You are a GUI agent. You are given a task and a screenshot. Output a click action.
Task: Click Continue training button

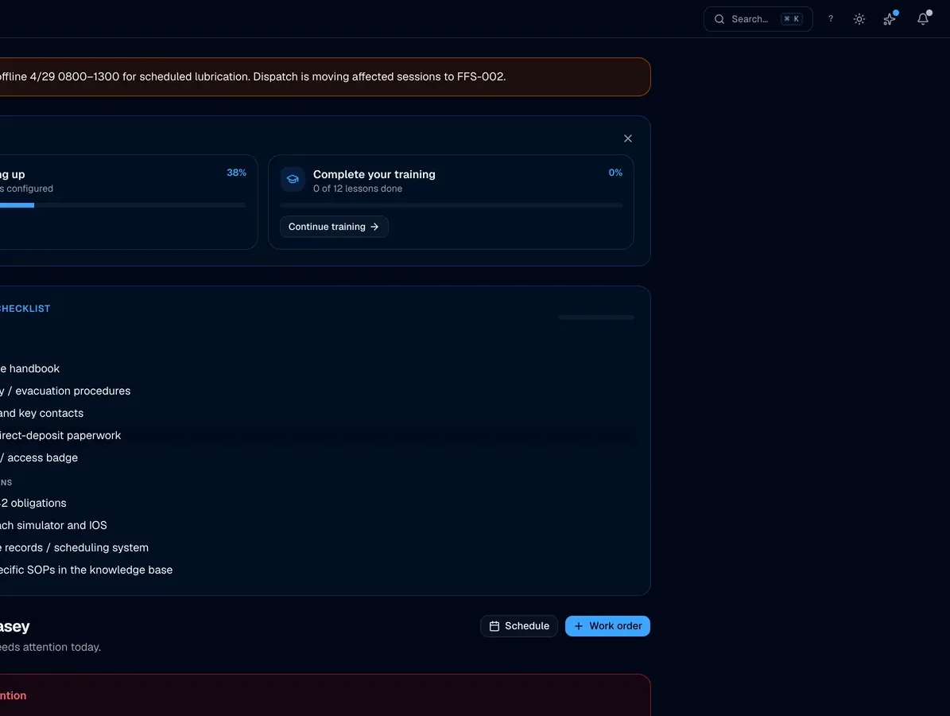334,227
